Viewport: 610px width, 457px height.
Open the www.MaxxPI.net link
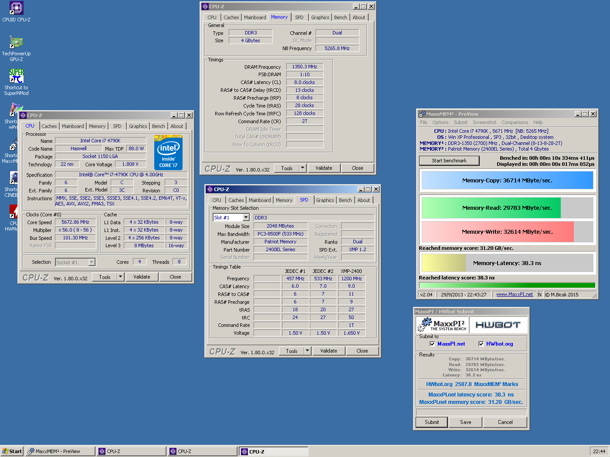pyautogui.click(x=515, y=295)
